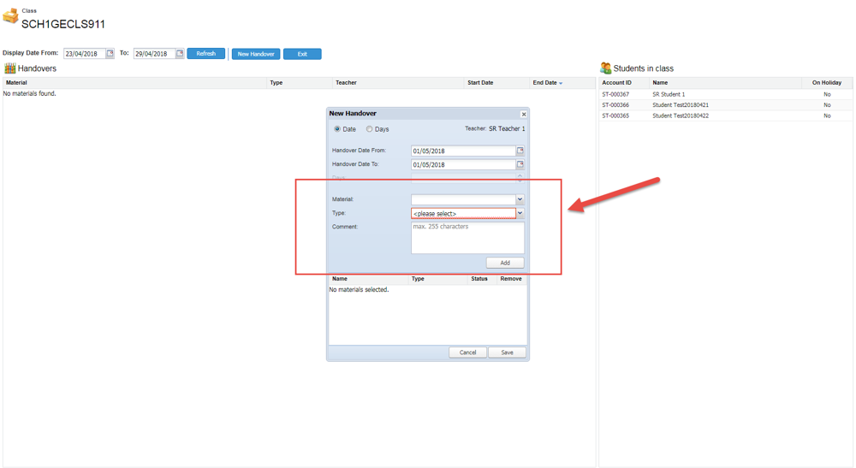The width and height of the screenshot is (856, 468).
Task: Sort handovers by Teacher column header
Action: 346,83
